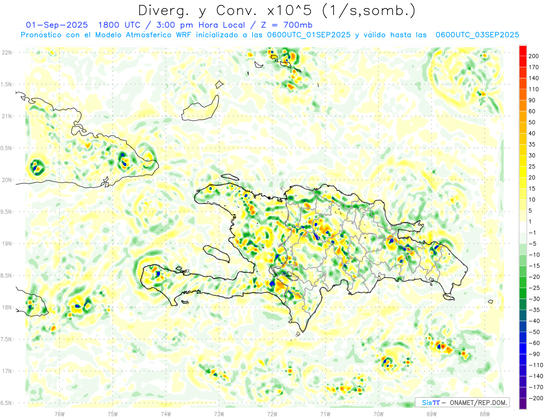Click the '19N' latitude label
The width and height of the screenshot is (544, 420).
(7, 244)
